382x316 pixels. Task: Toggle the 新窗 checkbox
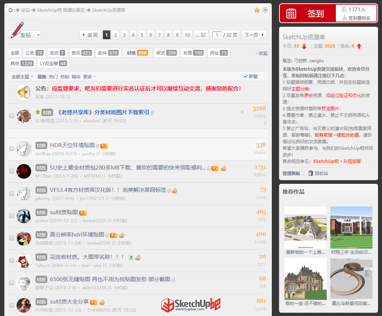tap(245, 77)
